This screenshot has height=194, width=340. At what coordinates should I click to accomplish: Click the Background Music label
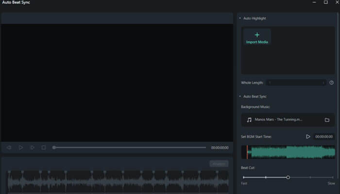click(255, 107)
